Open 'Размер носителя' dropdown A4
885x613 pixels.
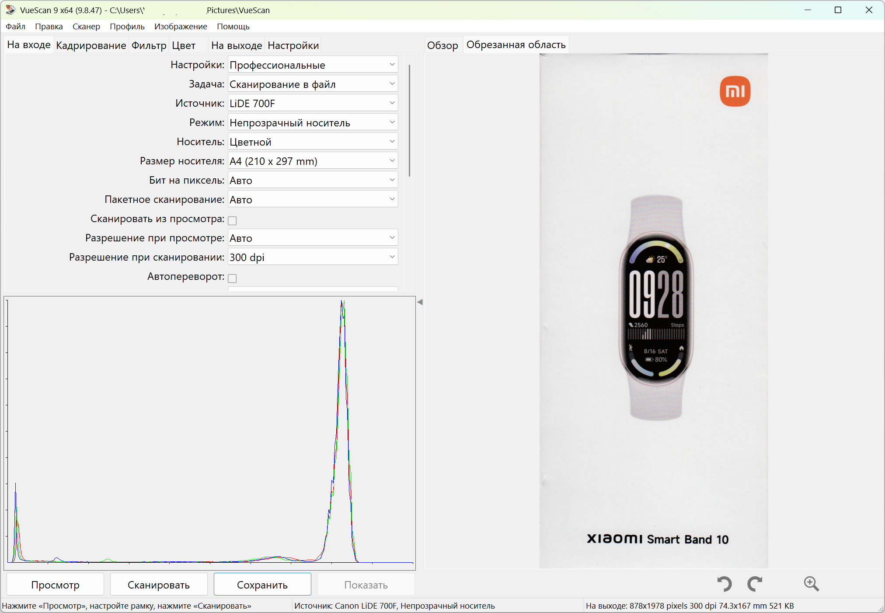click(x=313, y=161)
